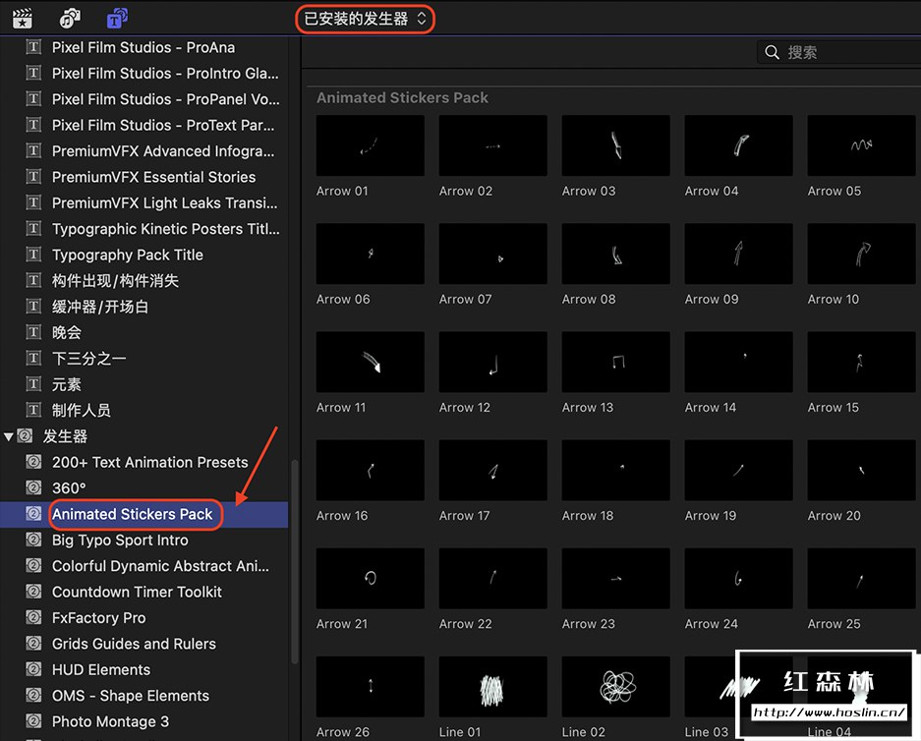Select 下三分之一 title category
The height and width of the screenshot is (741, 921).
pyautogui.click(x=144, y=358)
